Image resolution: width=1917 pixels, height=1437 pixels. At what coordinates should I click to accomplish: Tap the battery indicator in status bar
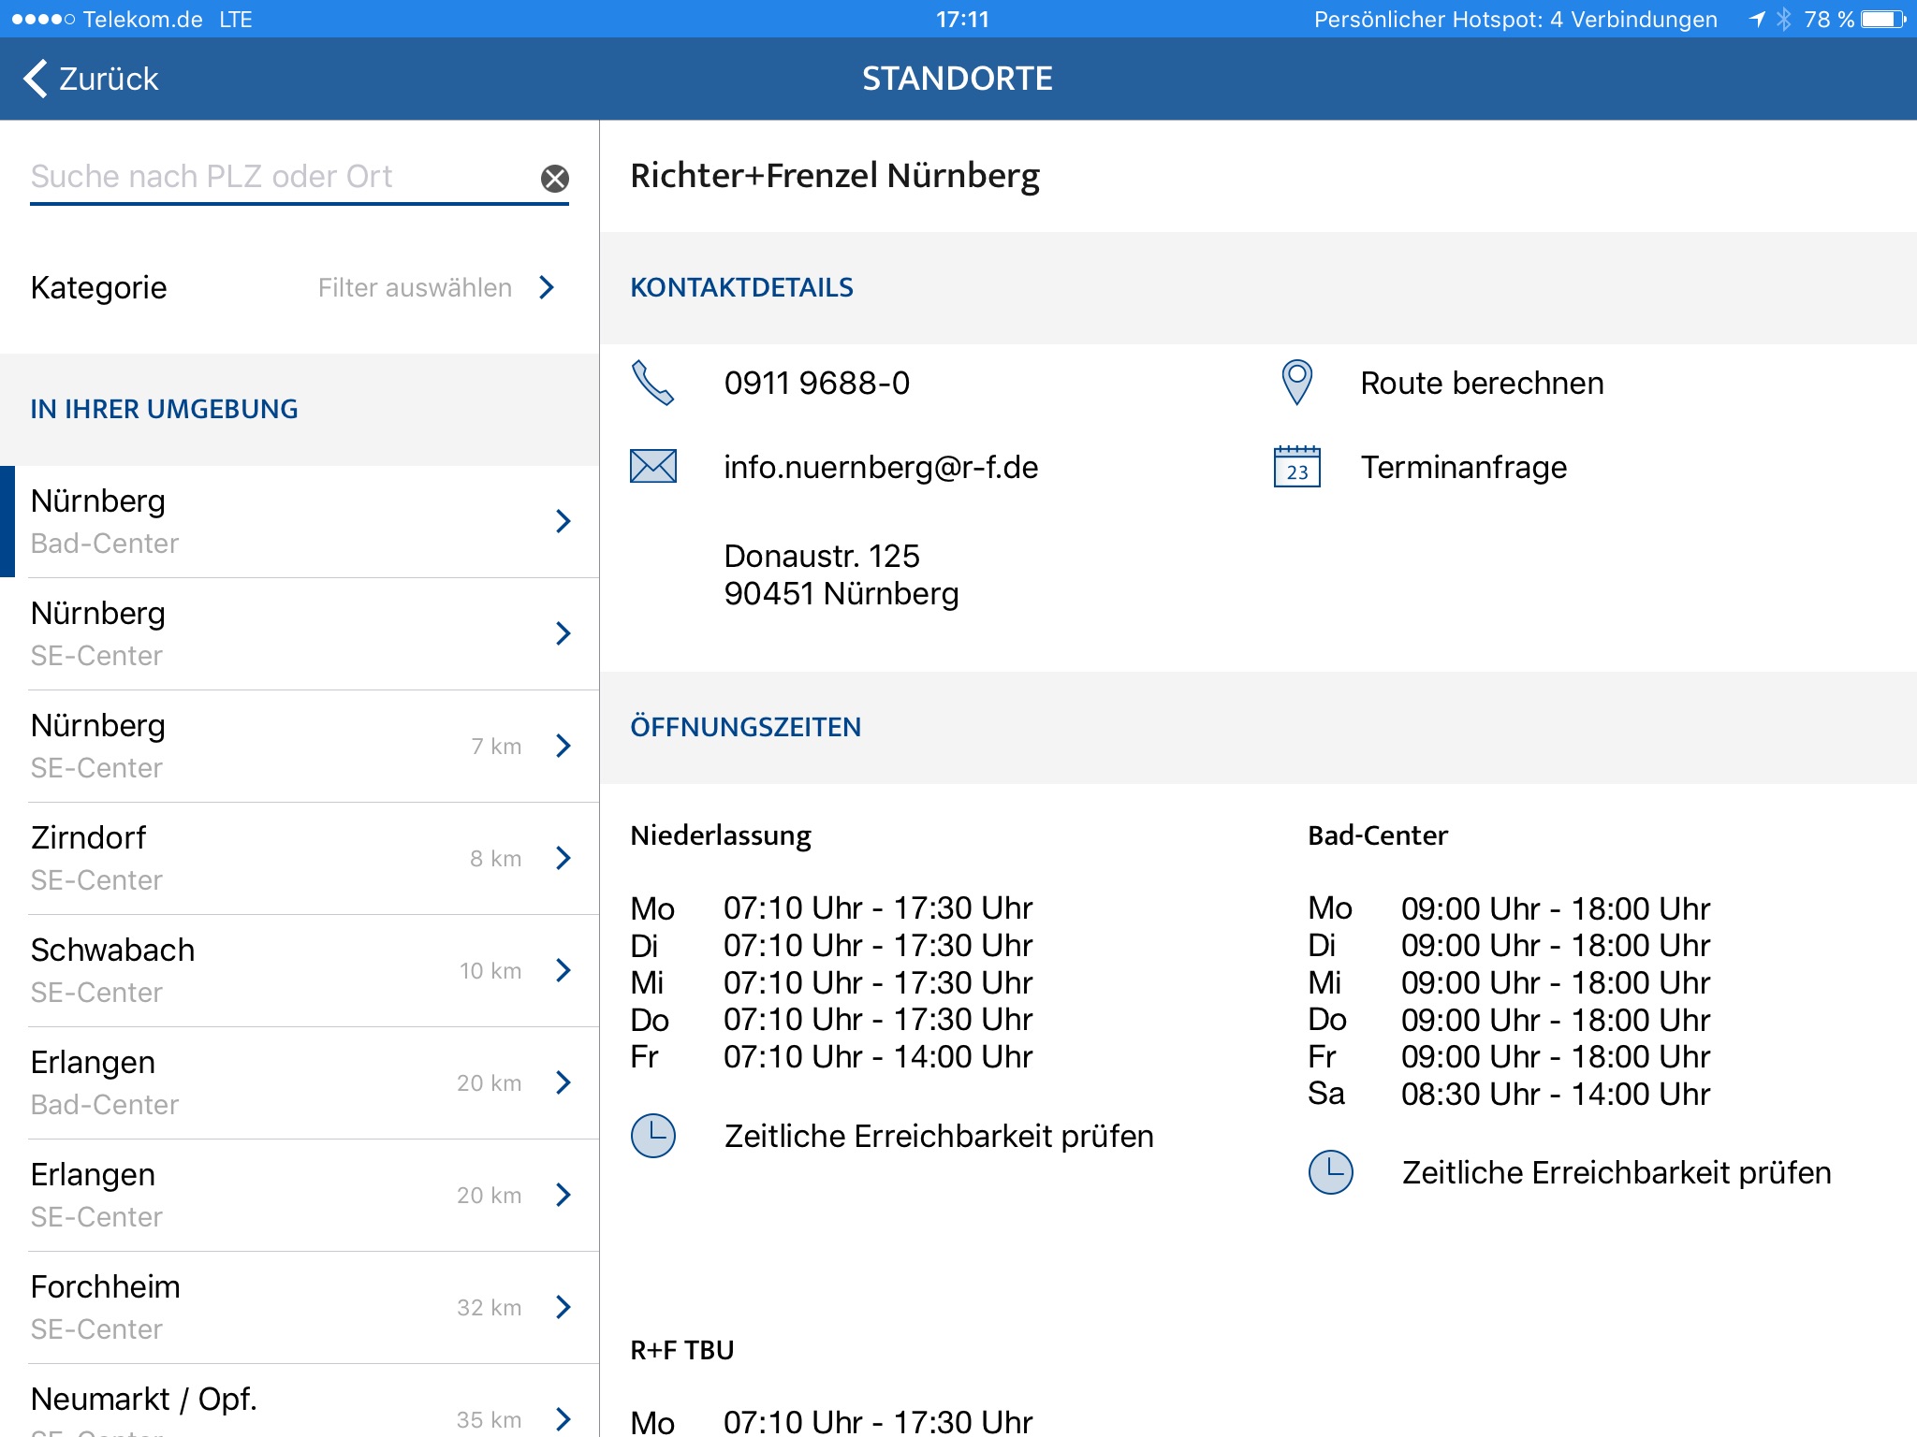point(1884,19)
